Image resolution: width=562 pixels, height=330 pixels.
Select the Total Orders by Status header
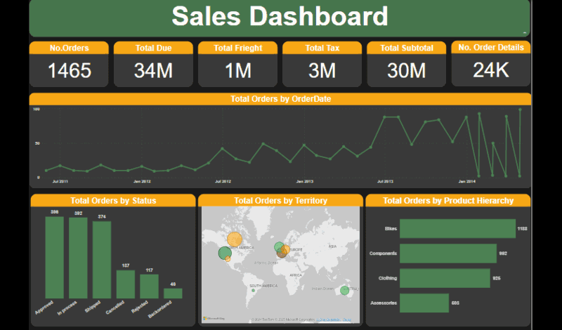click(113, 200)
